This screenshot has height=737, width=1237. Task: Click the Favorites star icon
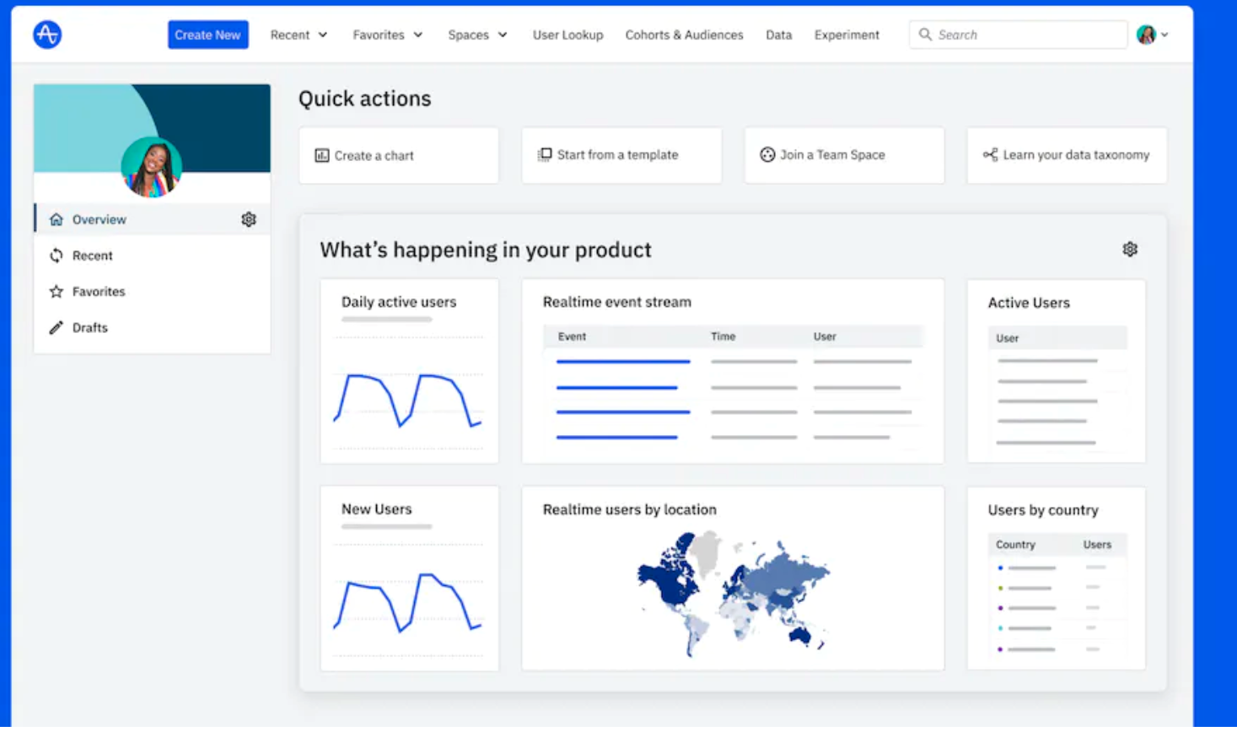56,292
